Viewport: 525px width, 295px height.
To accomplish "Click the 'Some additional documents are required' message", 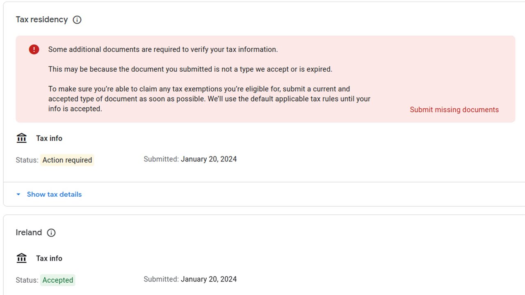I will 163,50.
